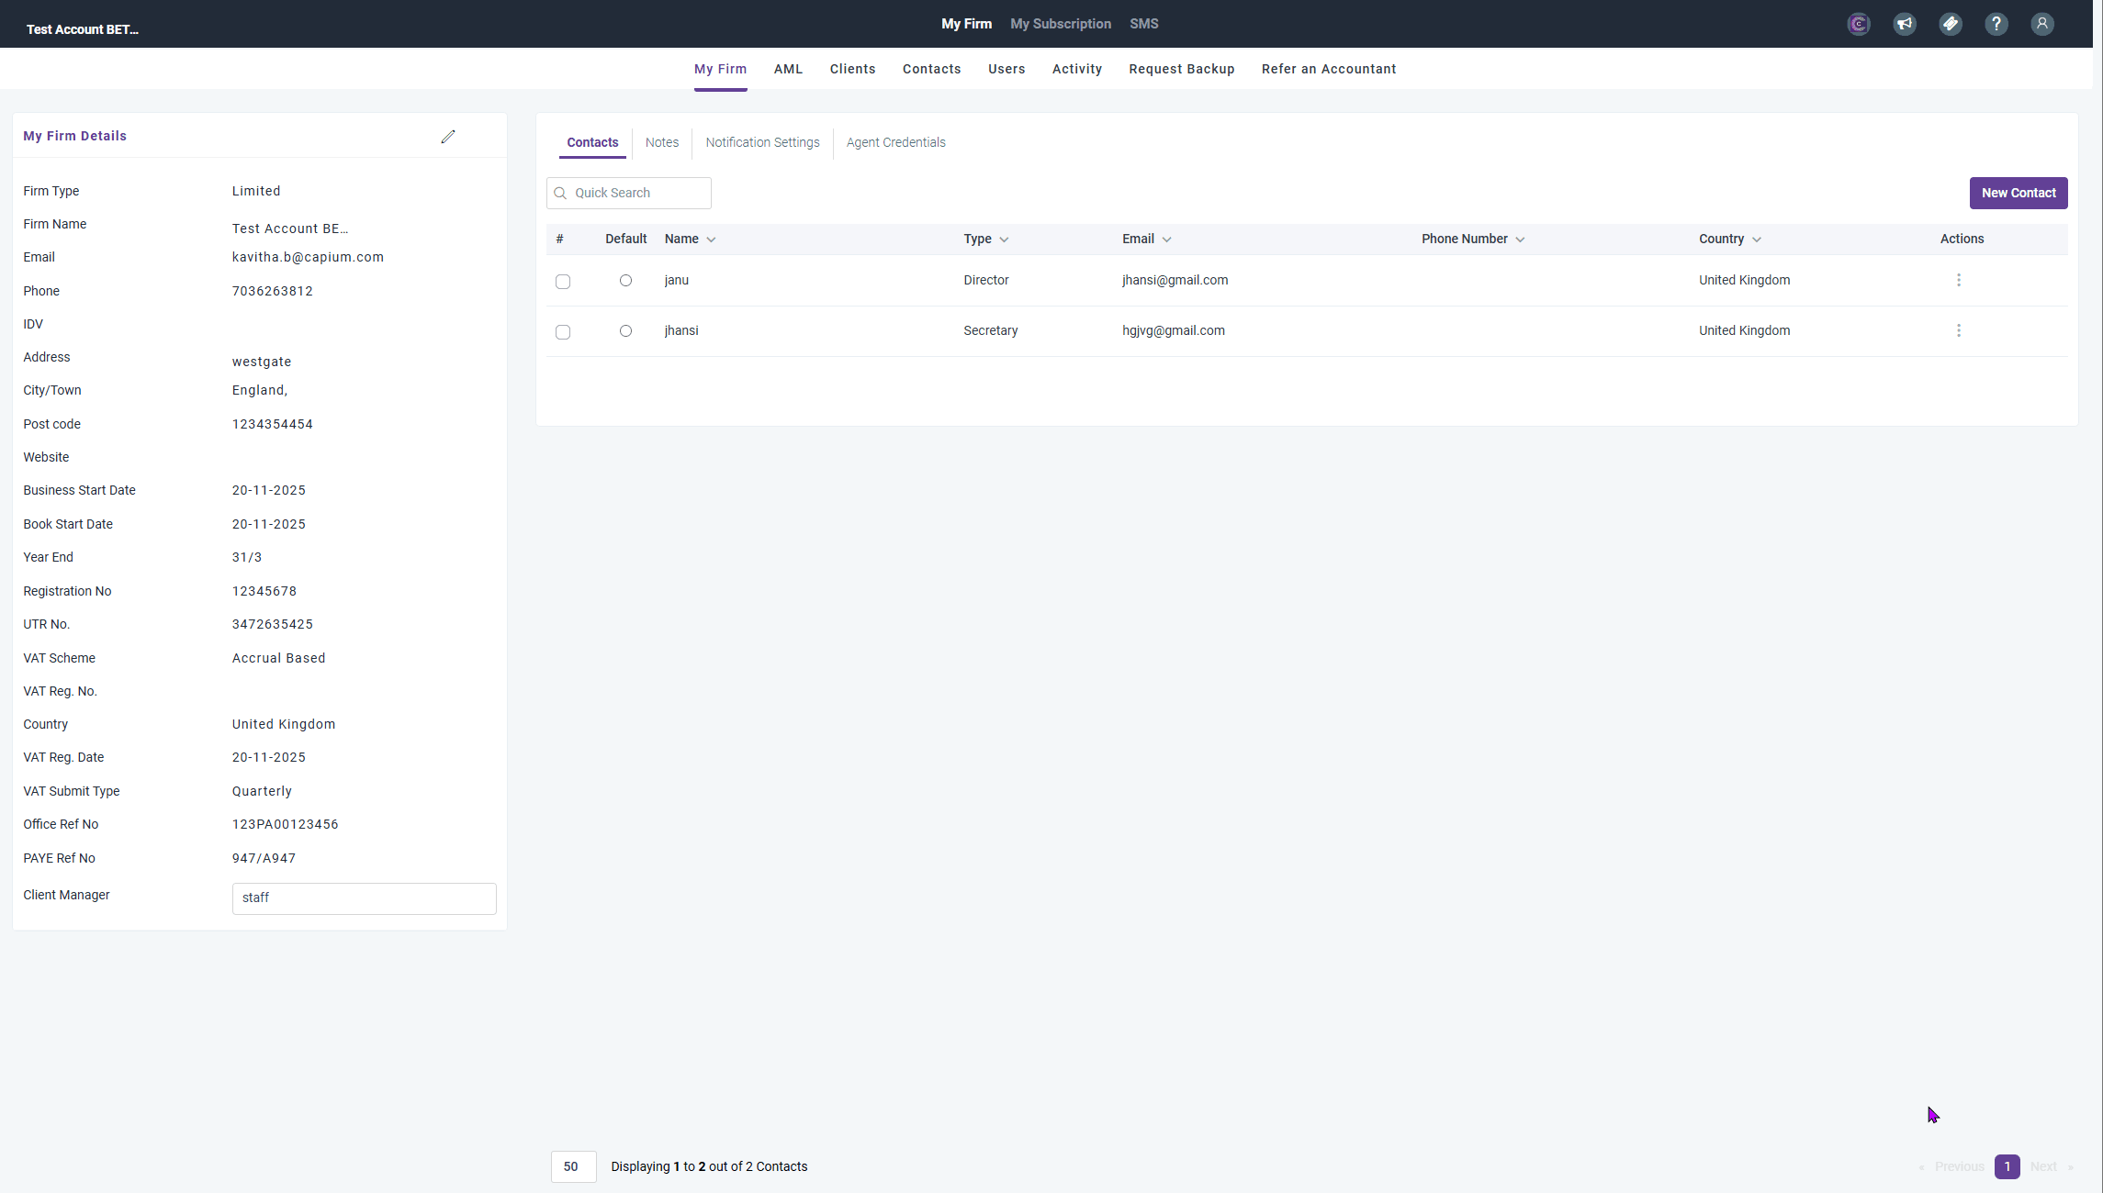Click the name jhansi in table
Viewport: 2103px width, 1193px height.
(680, 330)
